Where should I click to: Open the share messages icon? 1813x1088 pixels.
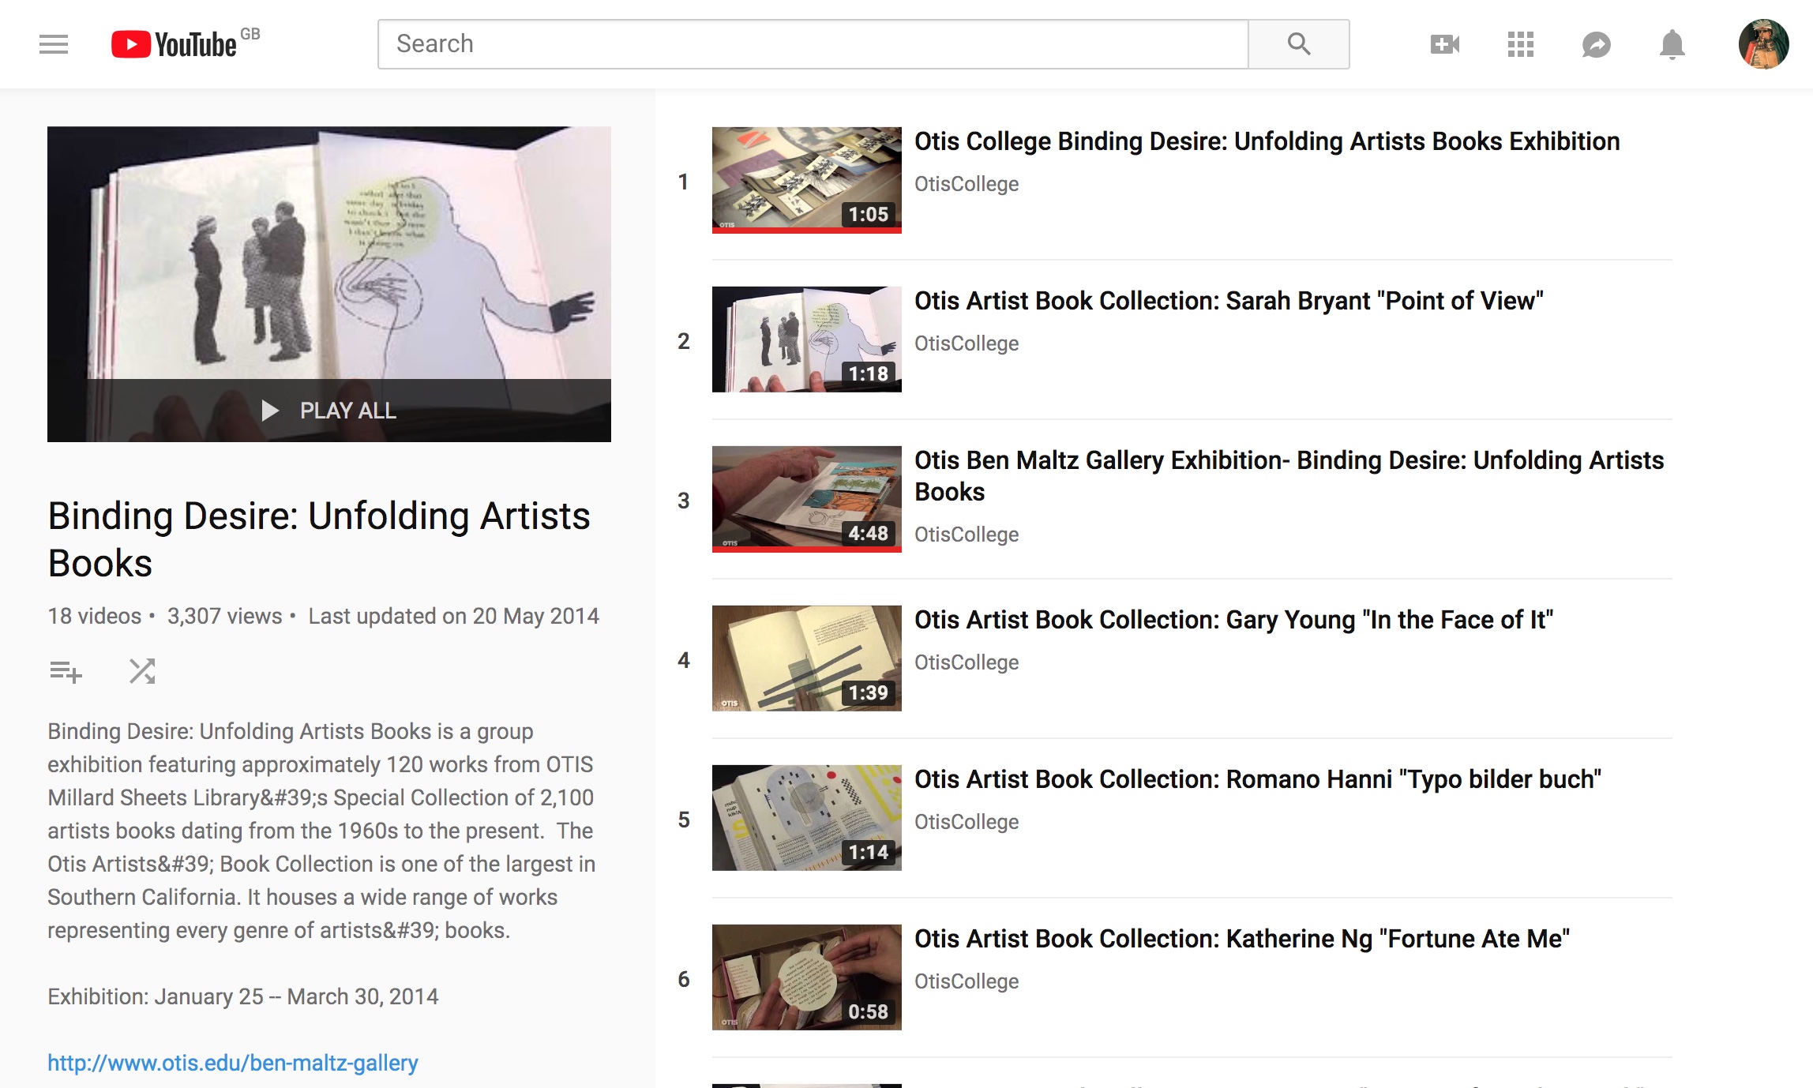1596,44
